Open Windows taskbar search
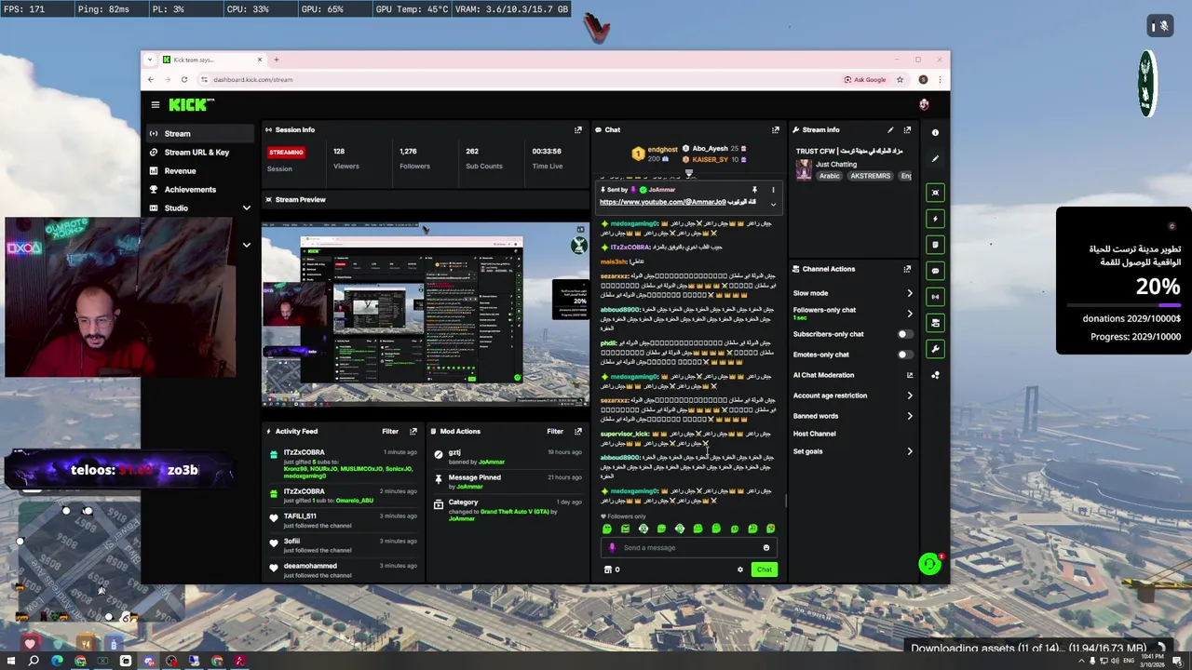 [34, 661]
